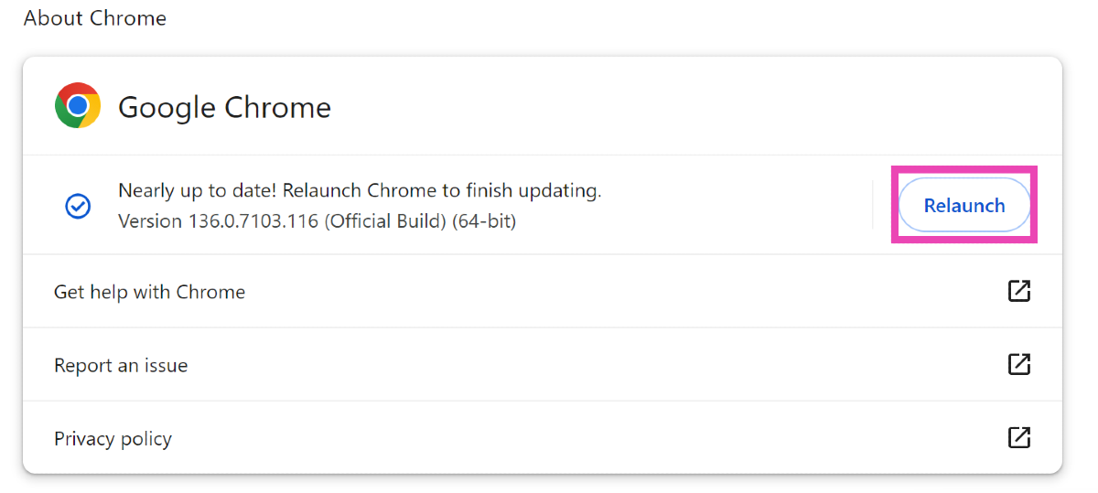
Task: Click the '(64-bit)' label
Action: (x=484, y=221)
